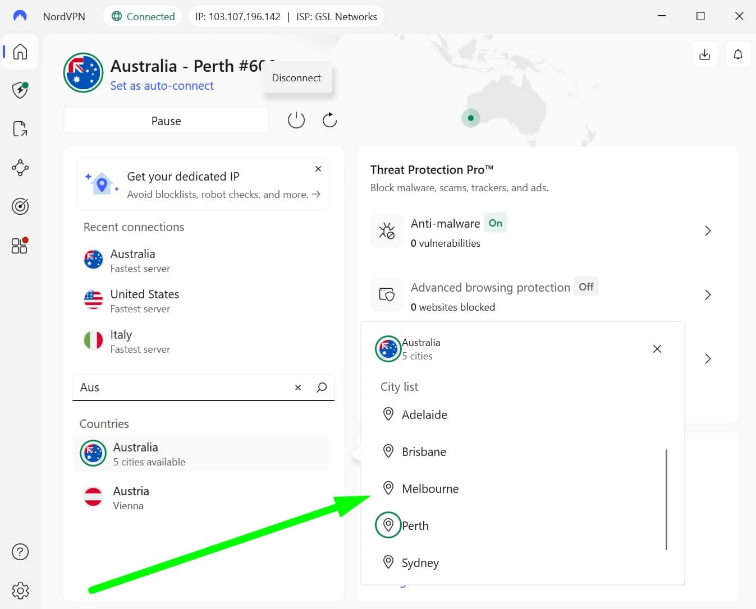Viewport: 756px width, 609px height.
Task: Click the Connected status badge
Action: point(143,17)
